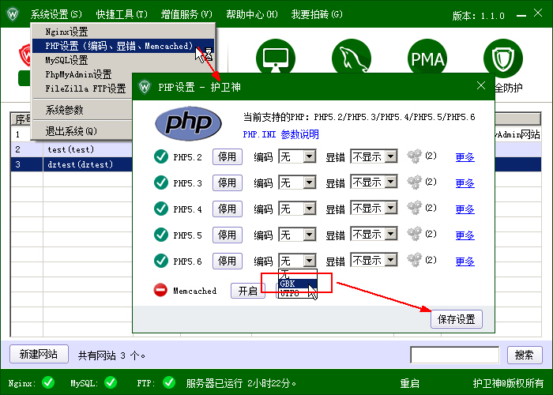Click the PHP5.5 green check status icon
Image resolution: width=553 pixels, height=395 pixels.
(x=161, y=235)
